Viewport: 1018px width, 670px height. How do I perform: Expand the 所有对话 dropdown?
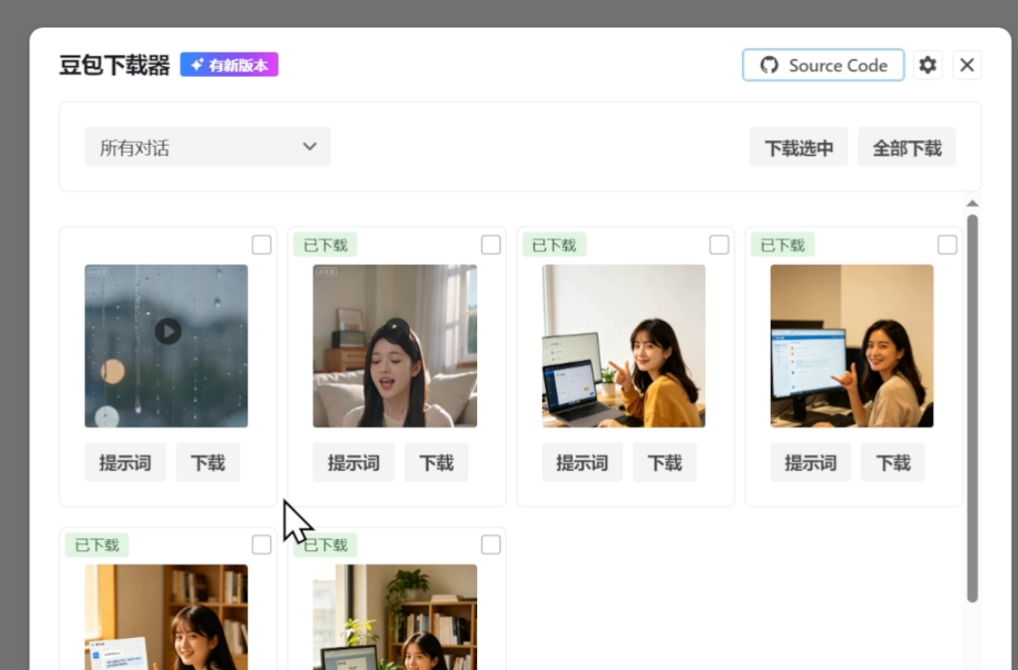207,148
